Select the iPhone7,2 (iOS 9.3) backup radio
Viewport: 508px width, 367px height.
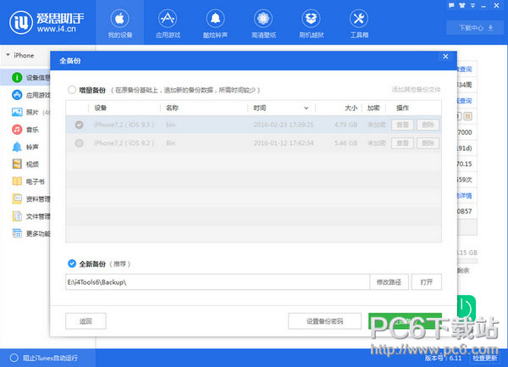coord(80,125)
